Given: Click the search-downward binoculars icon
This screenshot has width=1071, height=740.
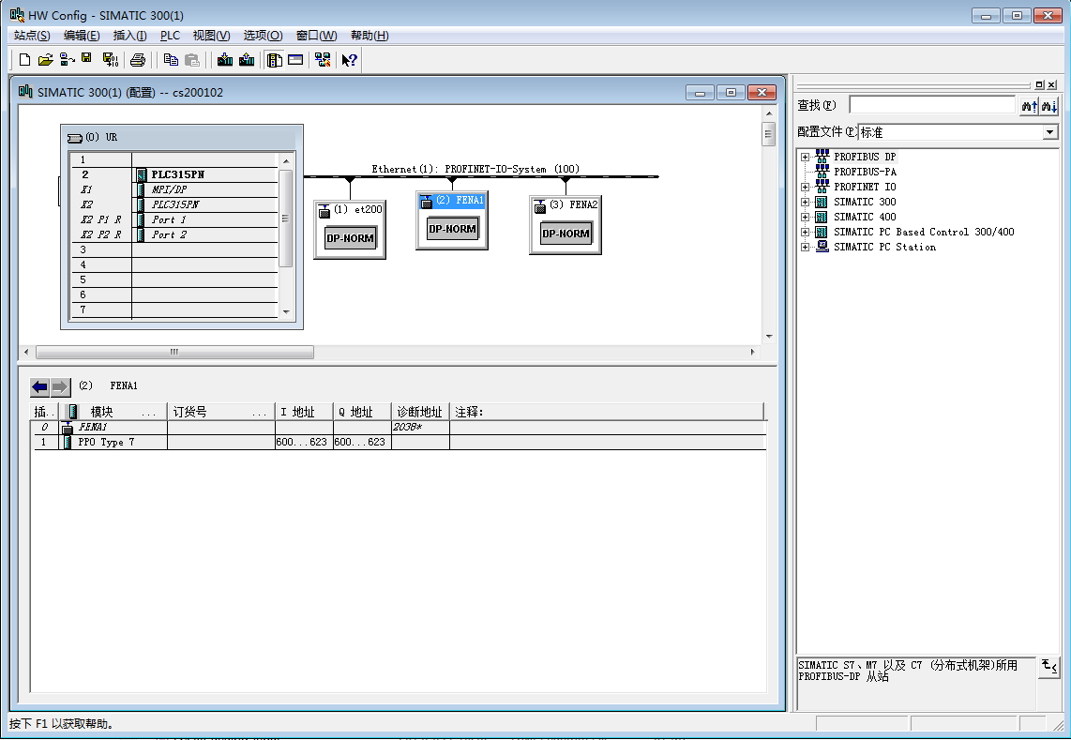Looking at the screenshot, I should click(1049, 106).
